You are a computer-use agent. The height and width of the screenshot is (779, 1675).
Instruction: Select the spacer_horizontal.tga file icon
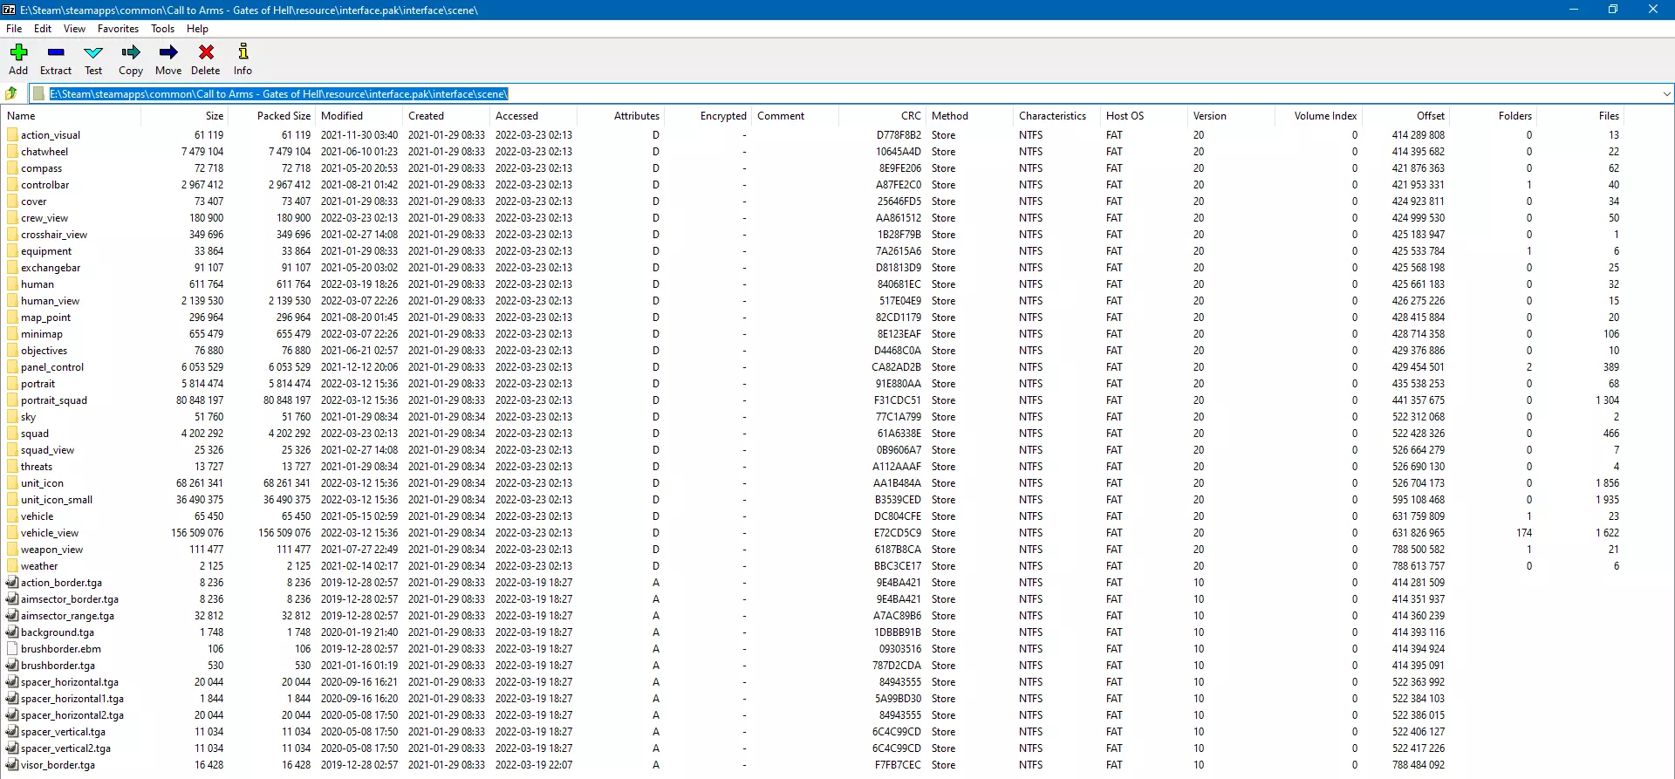12,682
